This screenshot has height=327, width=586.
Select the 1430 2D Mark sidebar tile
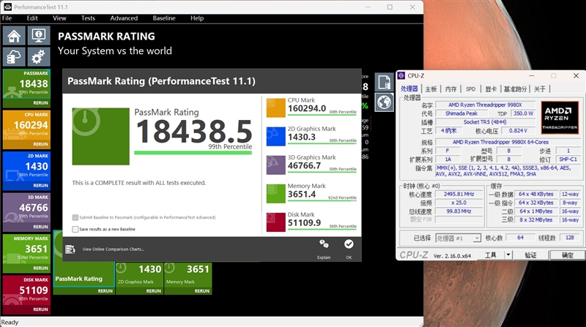coord(26,171)
